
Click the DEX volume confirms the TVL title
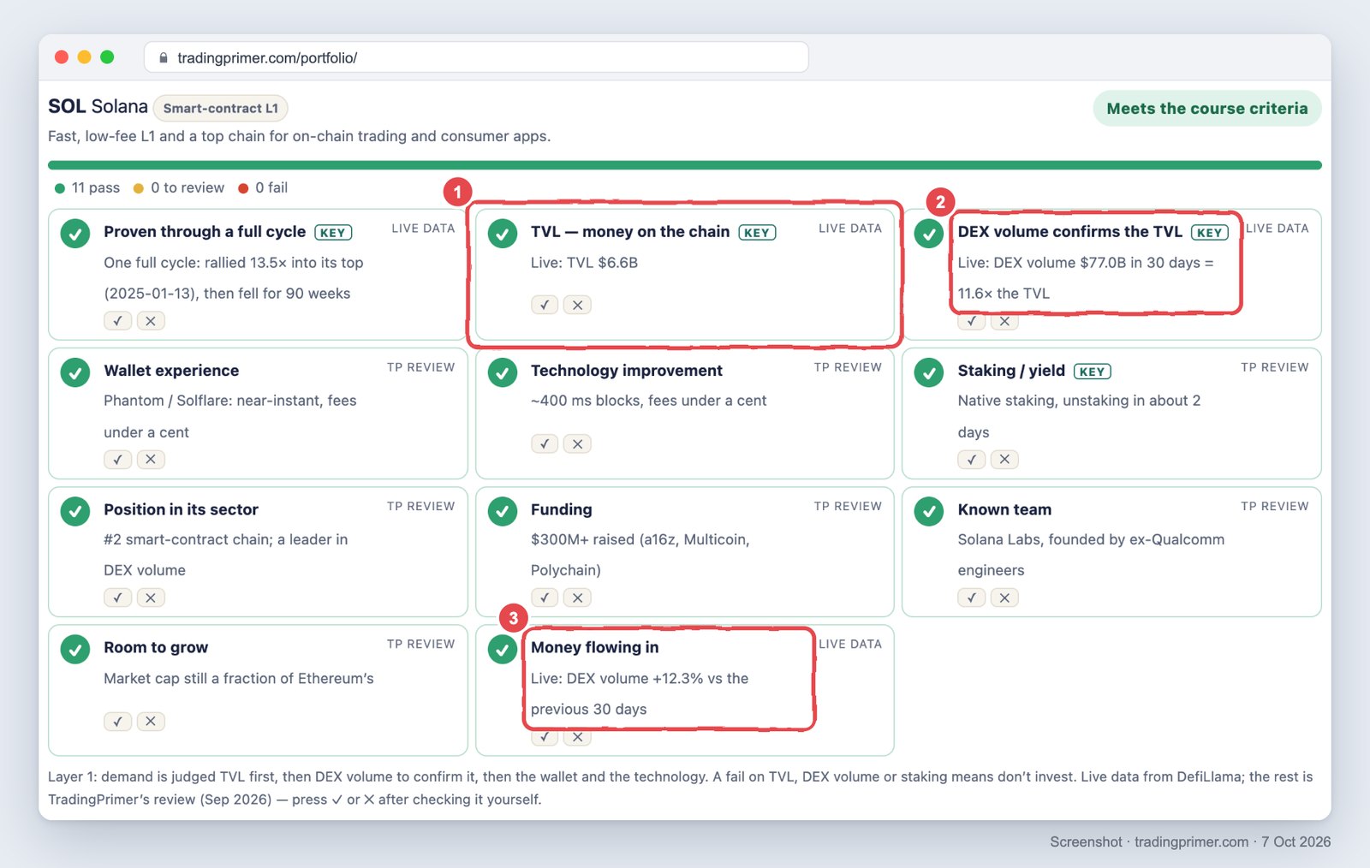(x=1069, y=232)
